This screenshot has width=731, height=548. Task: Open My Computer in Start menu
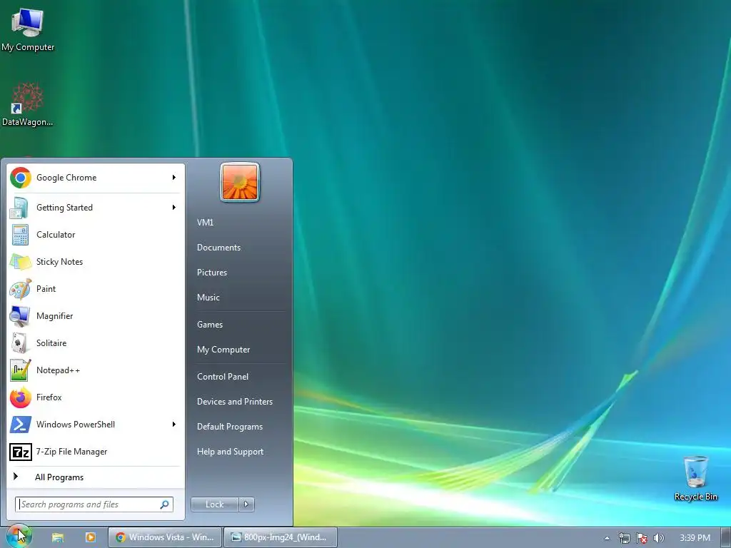[223, 350]
